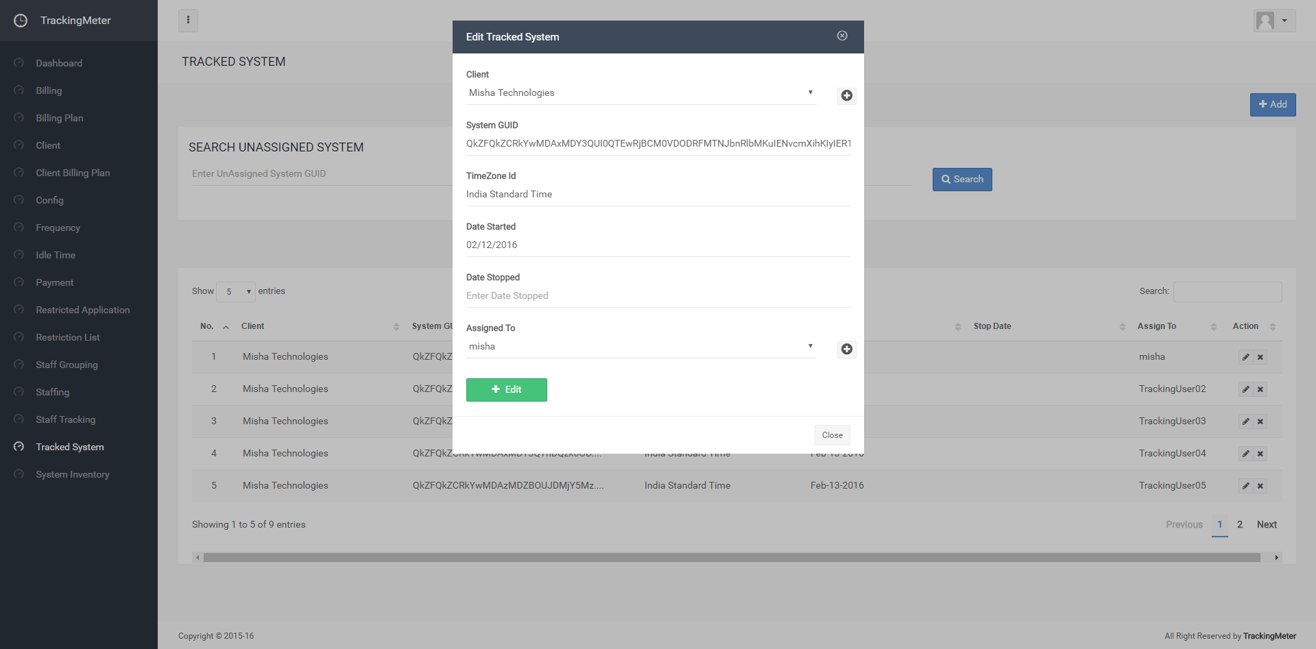This screenshot has width=1316, height=649.
Task: Click the plus icon beside Client dropdown
Action: (846, 96)
